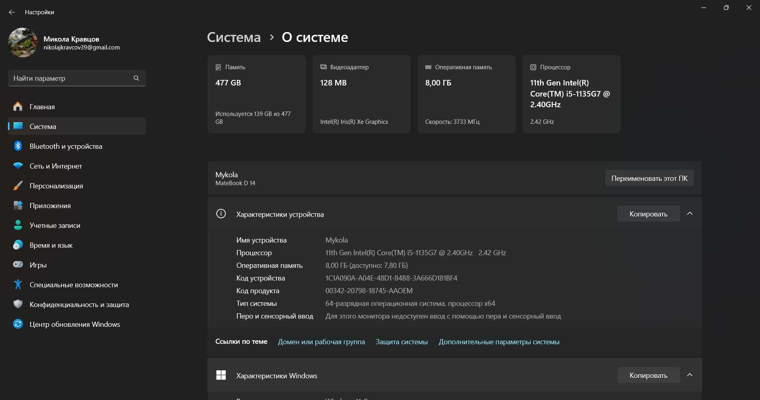Click the info icon beside Характеристики устройства
Viewport: 760px width, 400px height.
(x=221, y=214)
